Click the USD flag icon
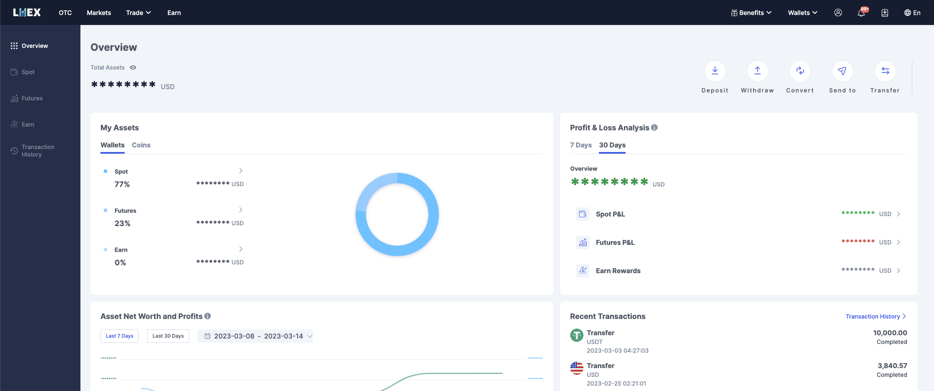The height and width of the screenshot is (391, 934). tap(577, 368)
